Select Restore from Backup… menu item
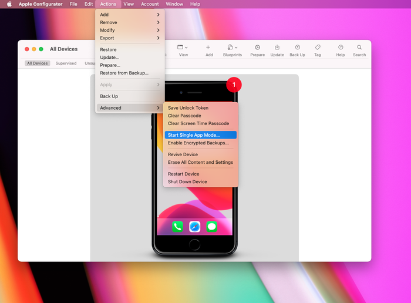411x303 pixels. coord(130,73)
